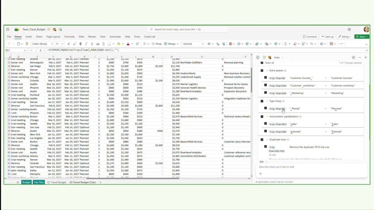Open the Sort and Filter funnel icon

click(303, 44)
